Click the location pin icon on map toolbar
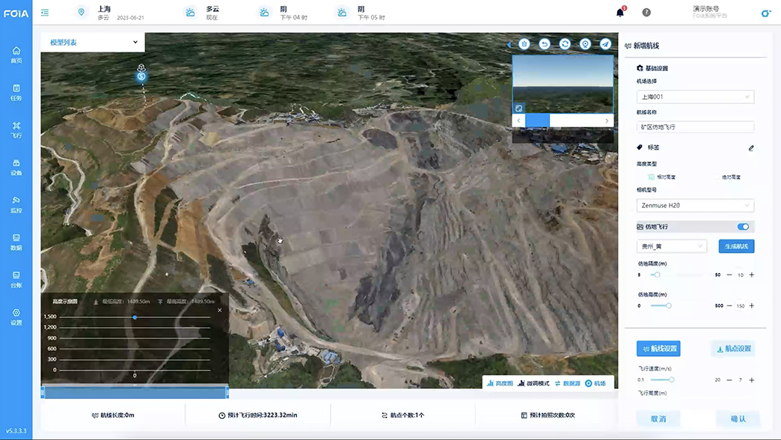 [x=585, y=44]
